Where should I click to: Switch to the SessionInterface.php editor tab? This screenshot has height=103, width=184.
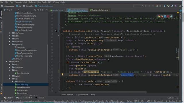pyautogui.click(x=100, y=10)
